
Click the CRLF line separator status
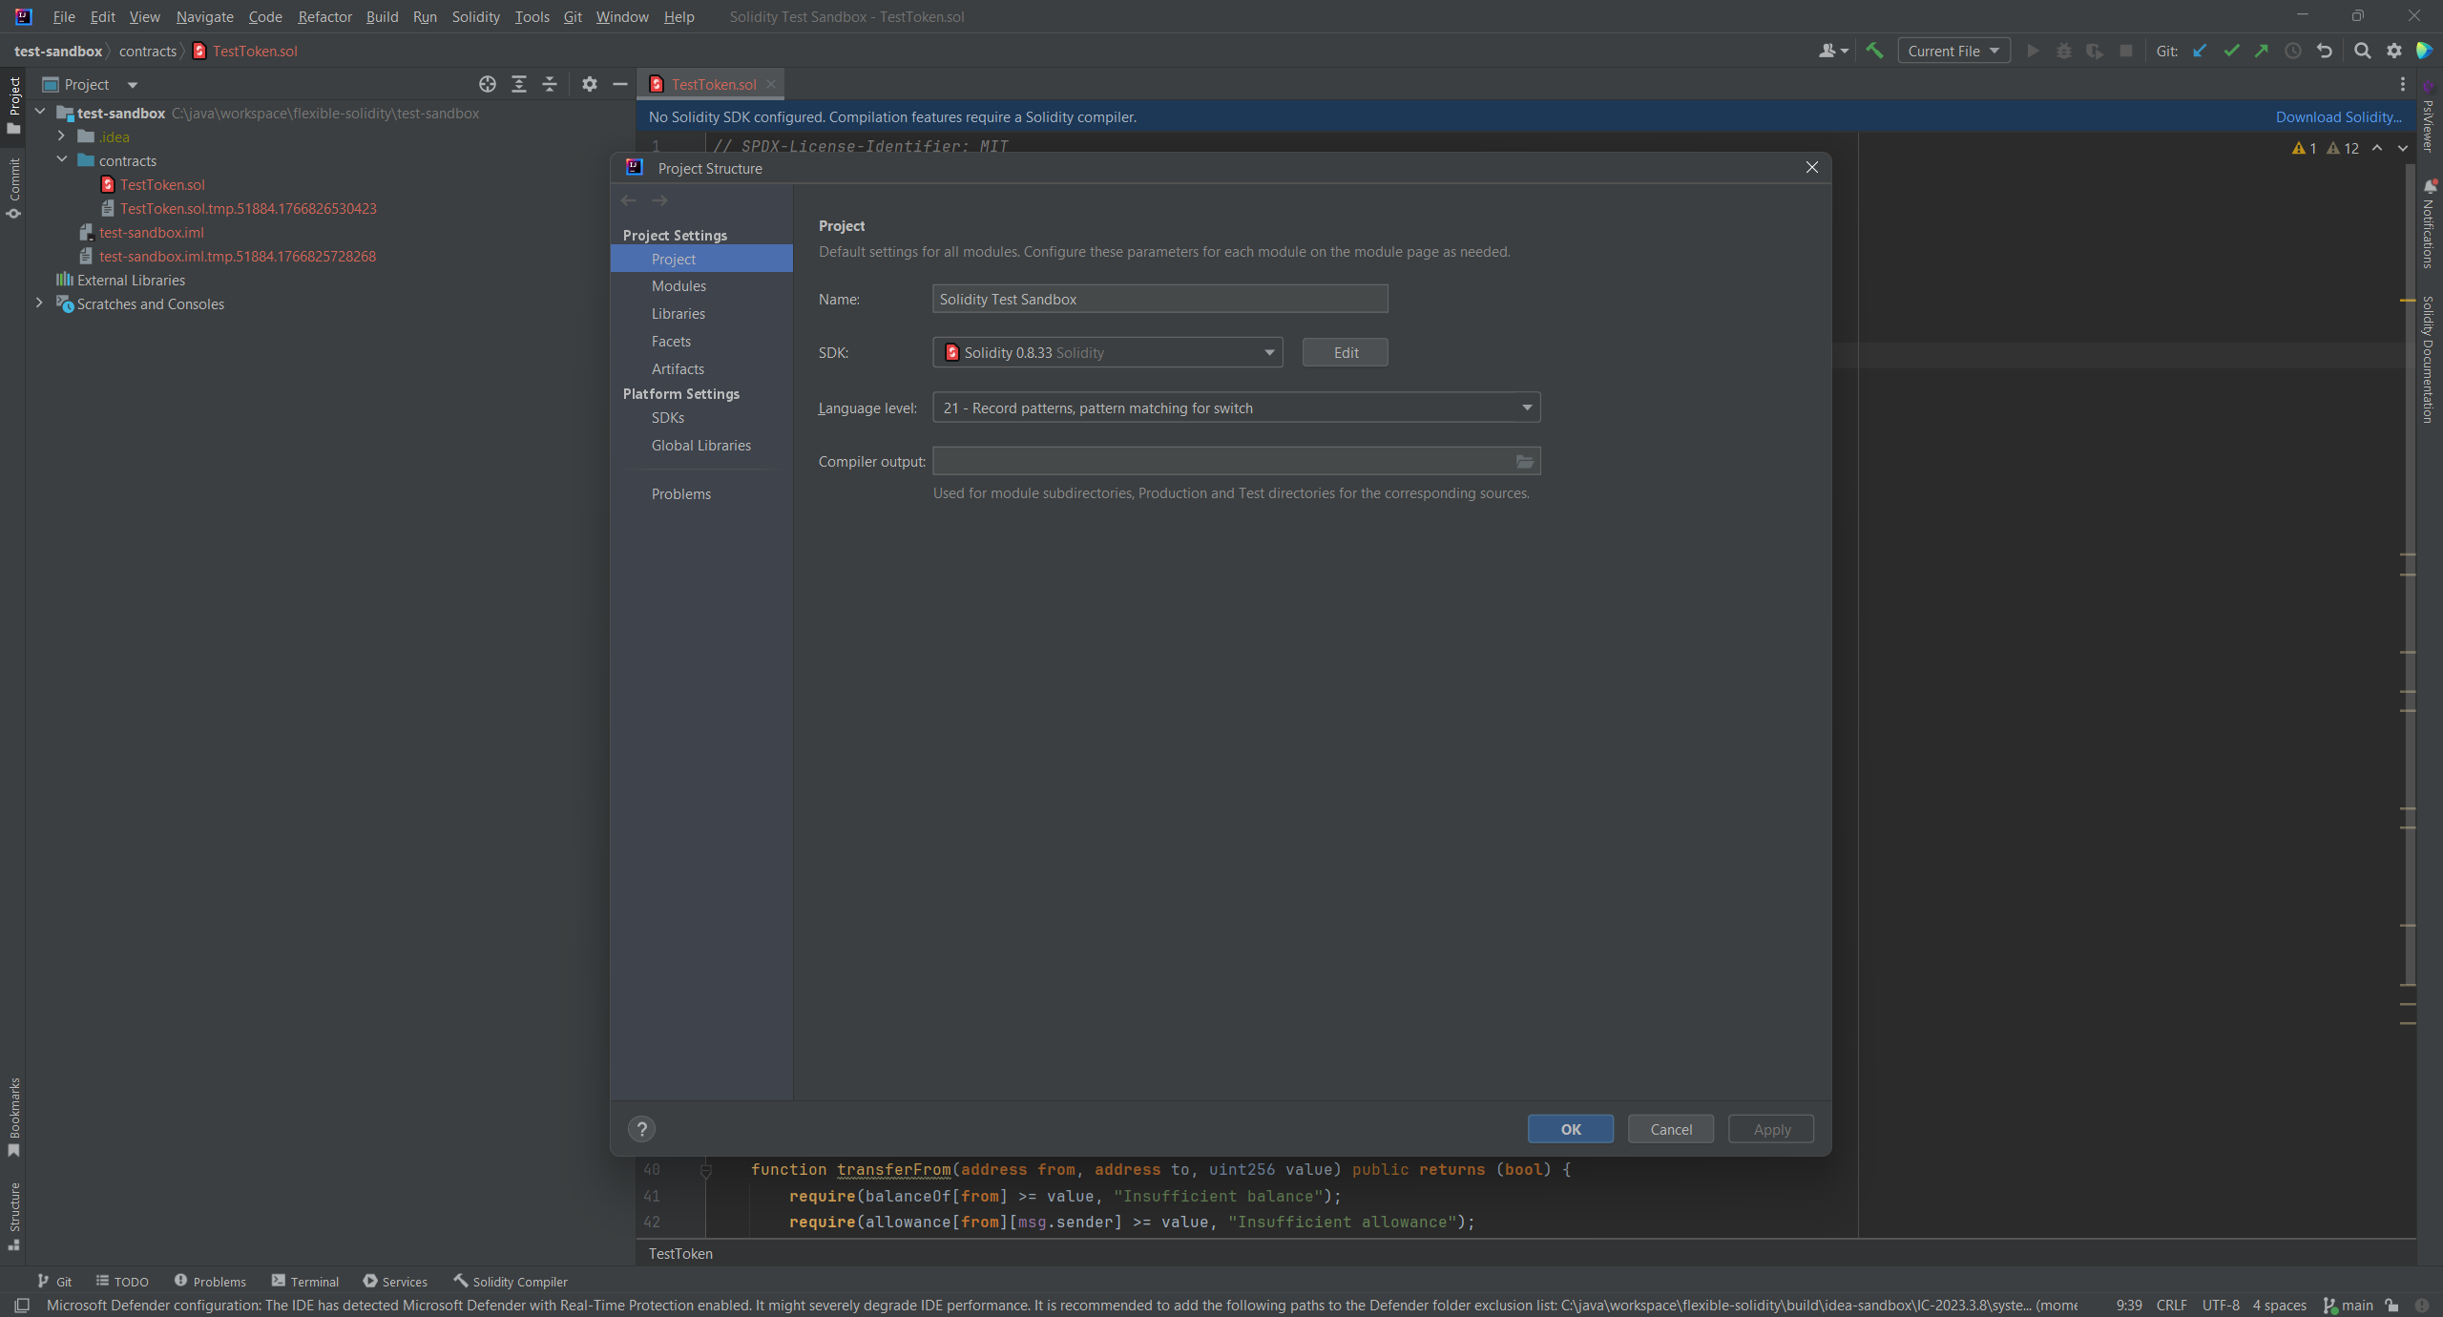pyautogui.click(x=2171, y=1305)
